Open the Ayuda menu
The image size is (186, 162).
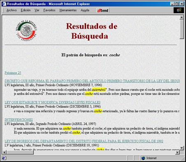pyautogui.click(x=85, y=10)
